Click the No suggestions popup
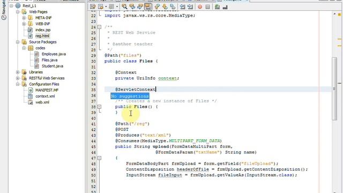The width and height of the screenshot is (343, 193). 130,96
